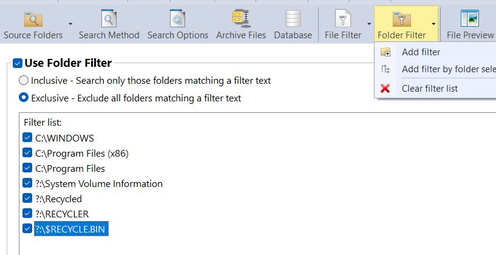Open the File Preview icon
Viewport: 496px width, 255px height.
tap(469, 19)
